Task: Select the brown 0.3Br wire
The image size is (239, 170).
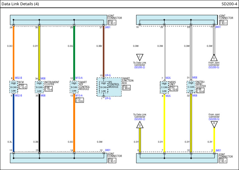Action: pos(104,52)
